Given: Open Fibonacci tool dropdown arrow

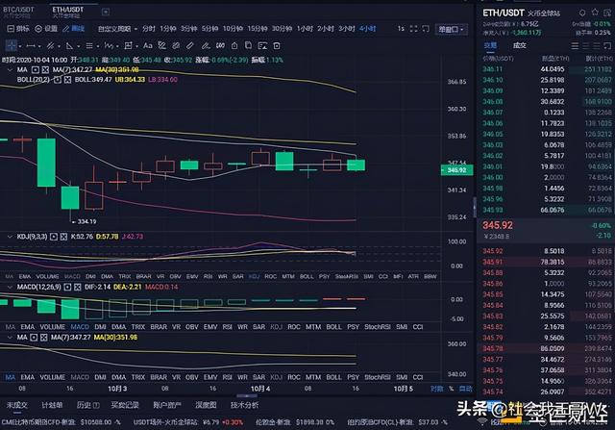Looking at the screenshot, I should pos(97,46).
